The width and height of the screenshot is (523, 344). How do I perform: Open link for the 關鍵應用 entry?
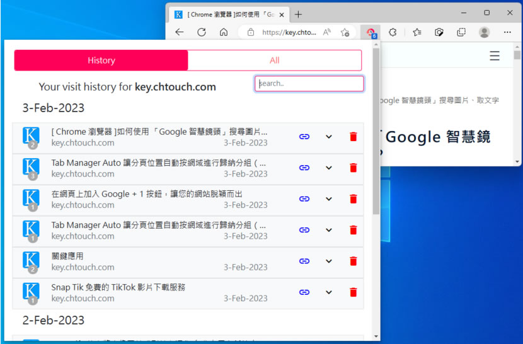[304, 261]
